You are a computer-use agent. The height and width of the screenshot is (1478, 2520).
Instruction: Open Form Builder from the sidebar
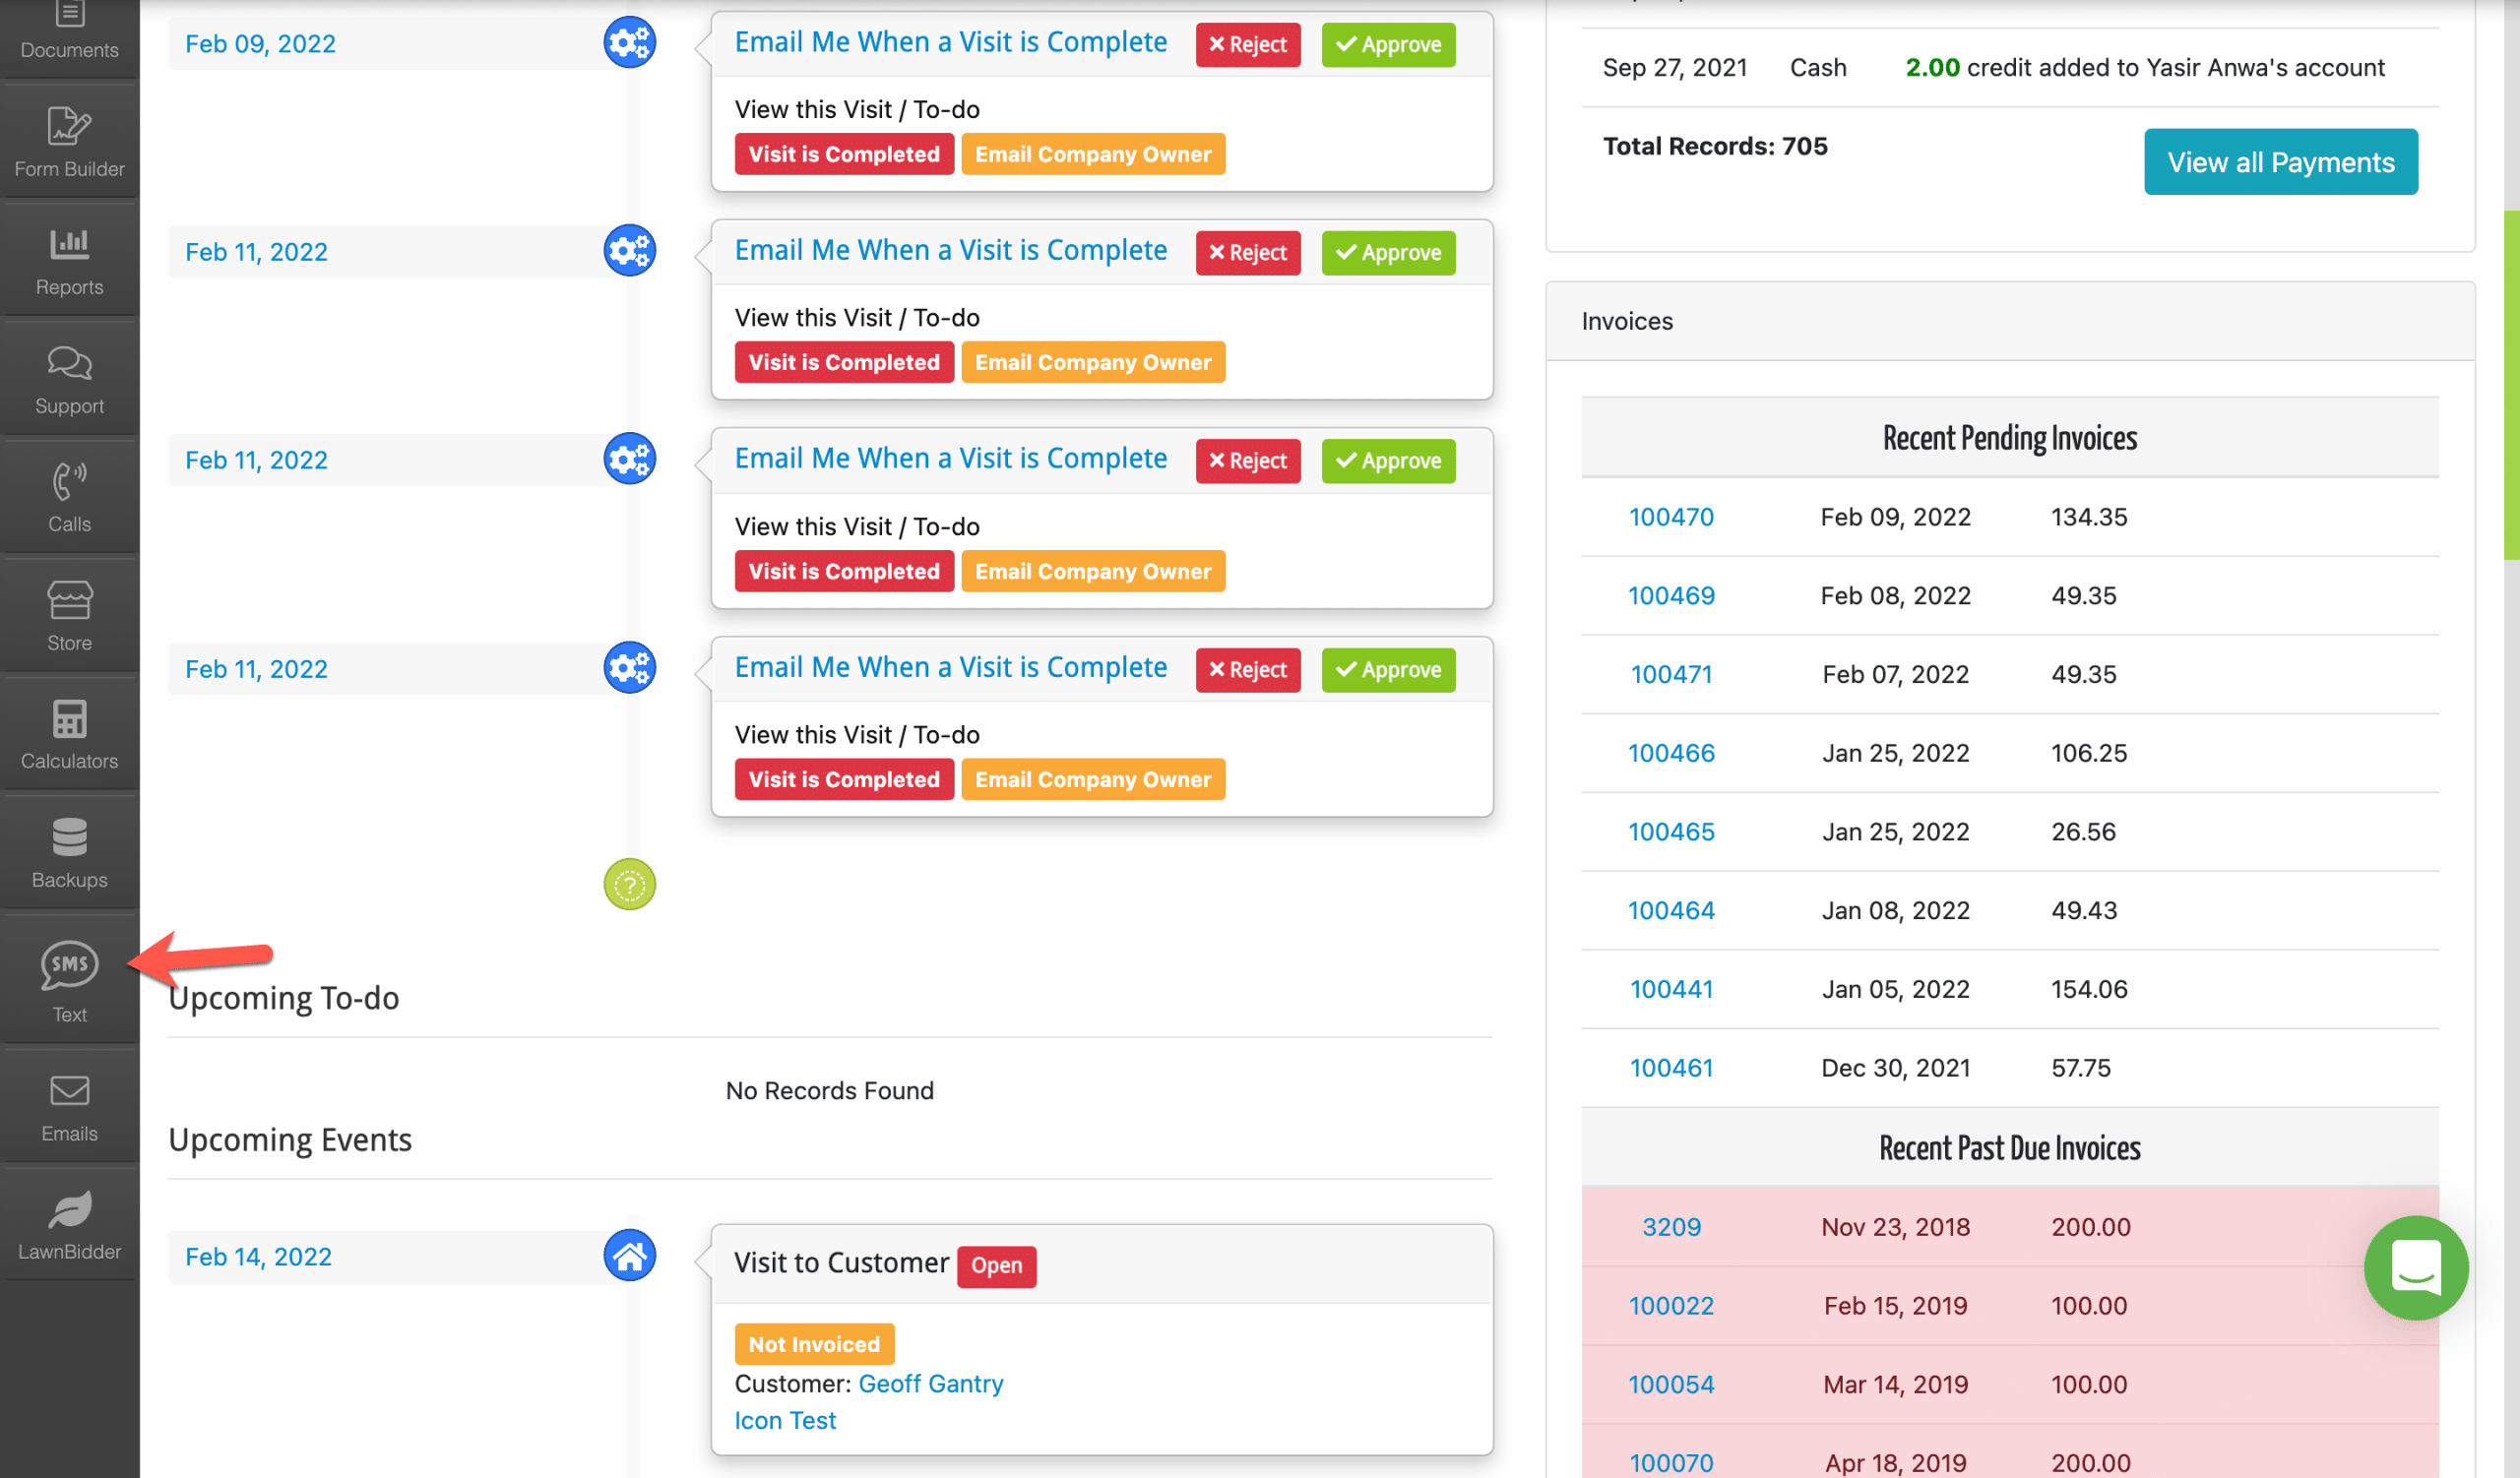coord(69,142)
